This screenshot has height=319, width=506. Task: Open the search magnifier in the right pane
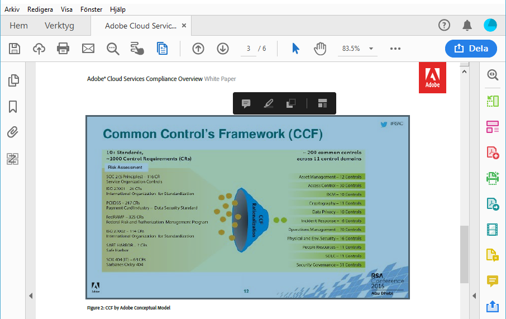[493, 75]
